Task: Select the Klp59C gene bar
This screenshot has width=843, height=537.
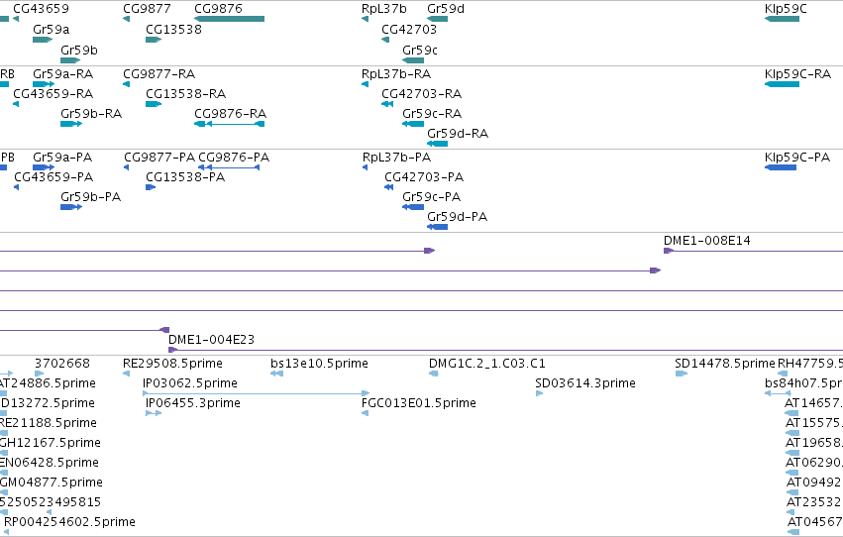Action: coord(782,19)
